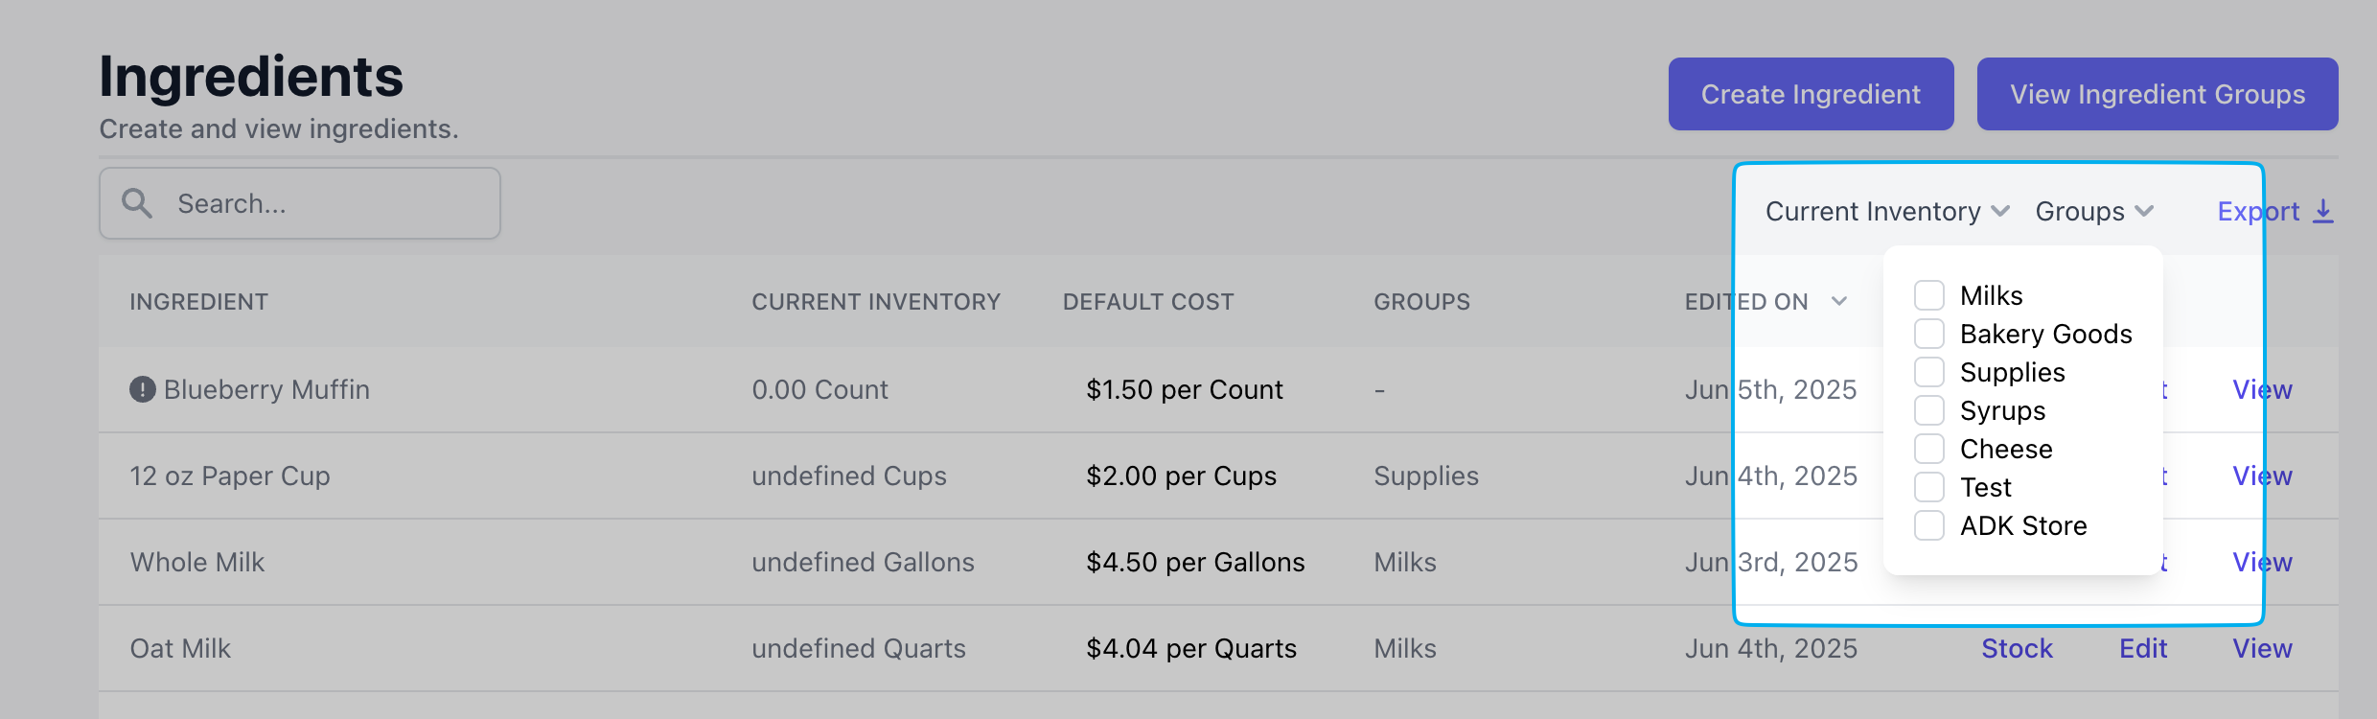This screenshot has width=2377, height=719.
Task: Click the Edited On sort chevron
Action: click(x=1838, y=301)
